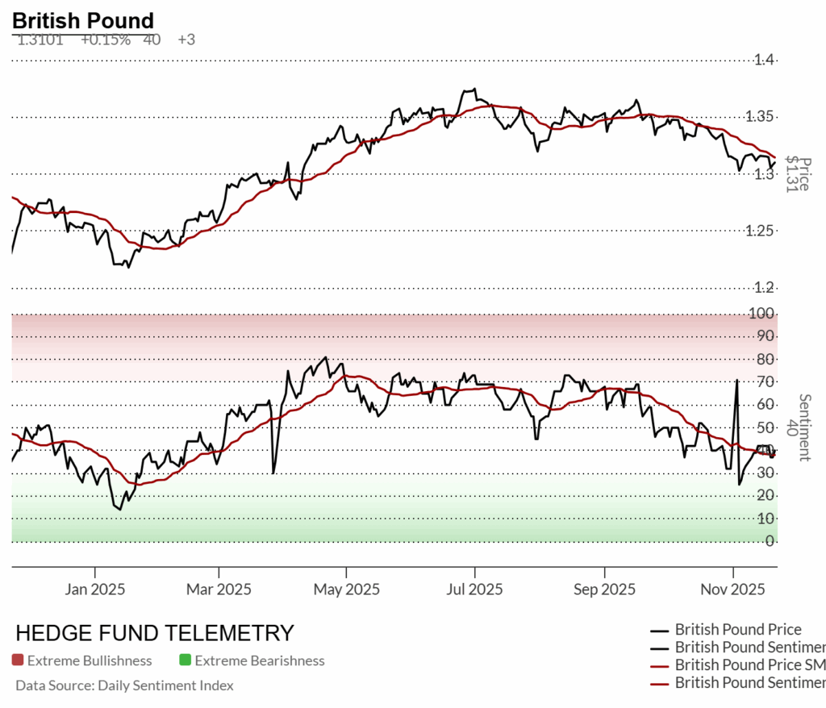Click the HEDGE FUND TELEMETRY heading
Image resolution: width=826 pixels, height=708 pixels.
(x=155, y=633)
